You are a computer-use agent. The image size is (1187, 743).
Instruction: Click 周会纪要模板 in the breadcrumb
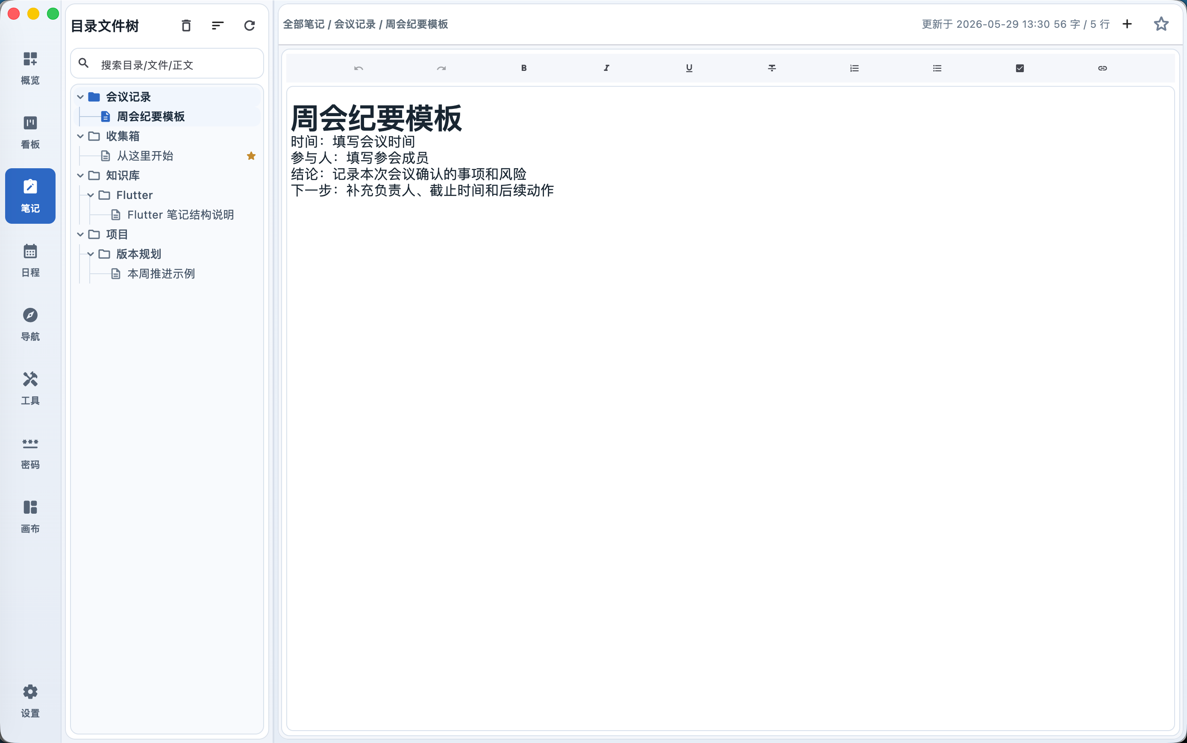(417, 24)
